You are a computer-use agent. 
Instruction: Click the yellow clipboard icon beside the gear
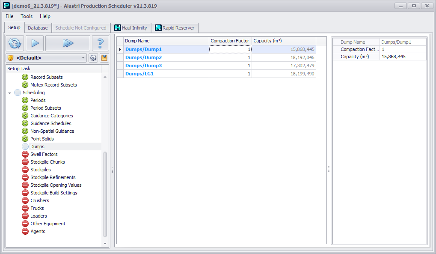104,58
